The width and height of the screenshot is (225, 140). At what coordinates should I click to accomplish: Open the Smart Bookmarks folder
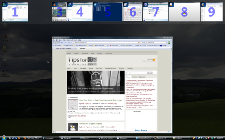(x=67, y=46)
